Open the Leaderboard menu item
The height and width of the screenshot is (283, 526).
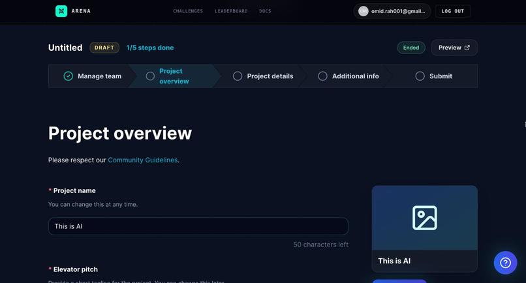231,11
